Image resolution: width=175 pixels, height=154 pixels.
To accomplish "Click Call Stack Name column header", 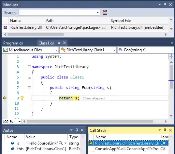I will (x=126, y=137).
